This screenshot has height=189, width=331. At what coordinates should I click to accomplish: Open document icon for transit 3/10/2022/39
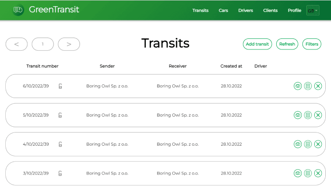click(308, 173)
